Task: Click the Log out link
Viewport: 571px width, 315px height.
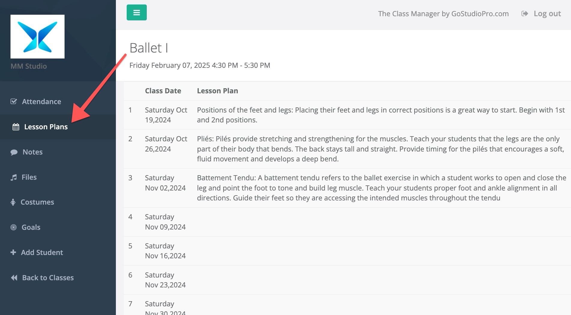Action: pyautogui.click(x=547, y=13)
